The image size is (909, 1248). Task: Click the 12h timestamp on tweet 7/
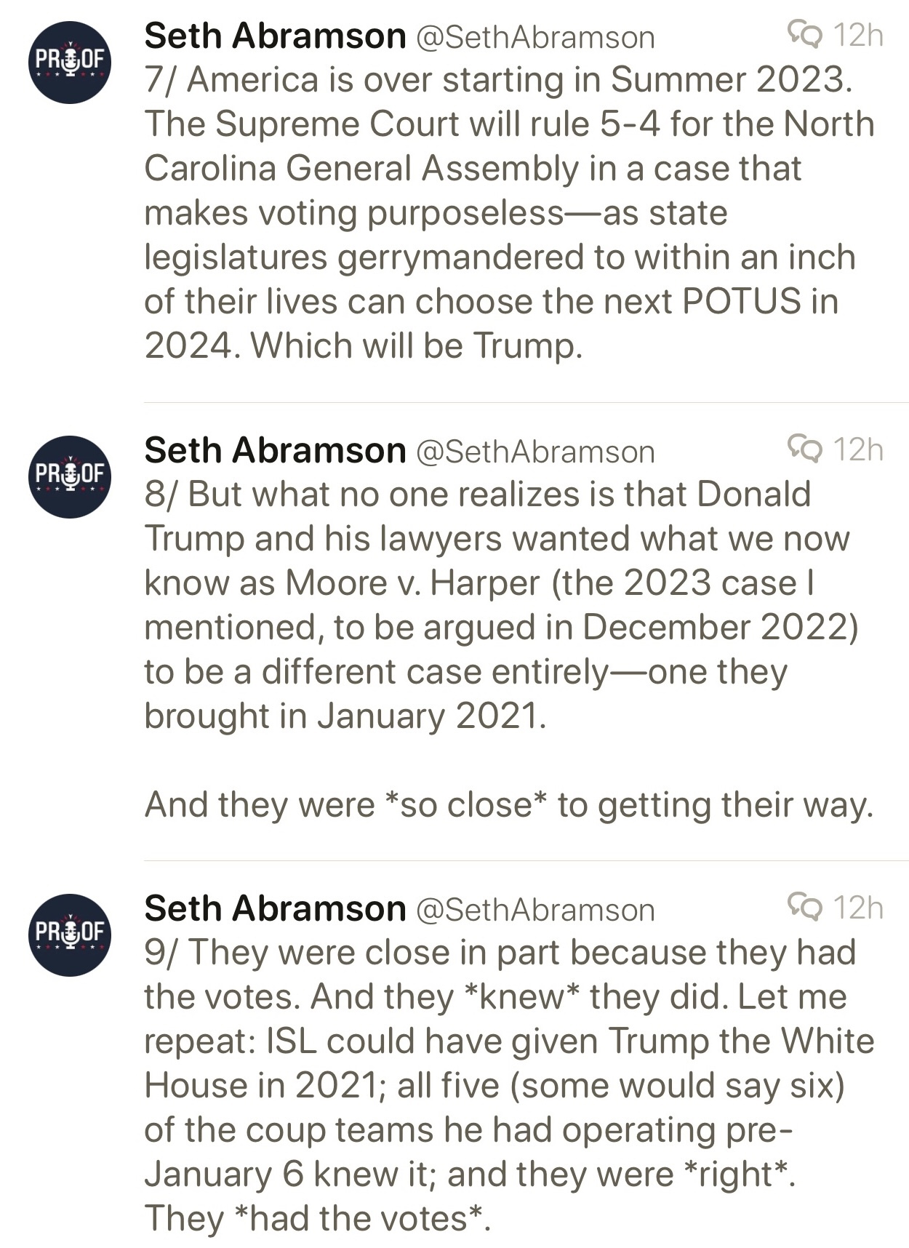858,35
